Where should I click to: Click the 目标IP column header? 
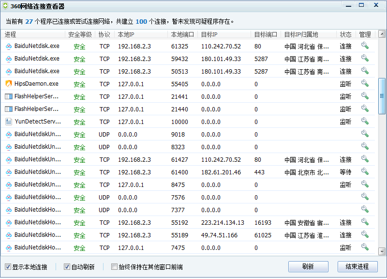point(209,35)
